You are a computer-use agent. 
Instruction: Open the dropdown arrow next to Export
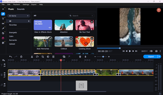pos(159,57)
